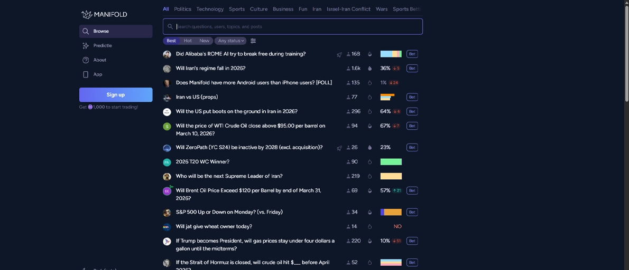629x270 pixels.
Task: Click avatar of Iran's regime fall question
Action: (x=167, y=69)
